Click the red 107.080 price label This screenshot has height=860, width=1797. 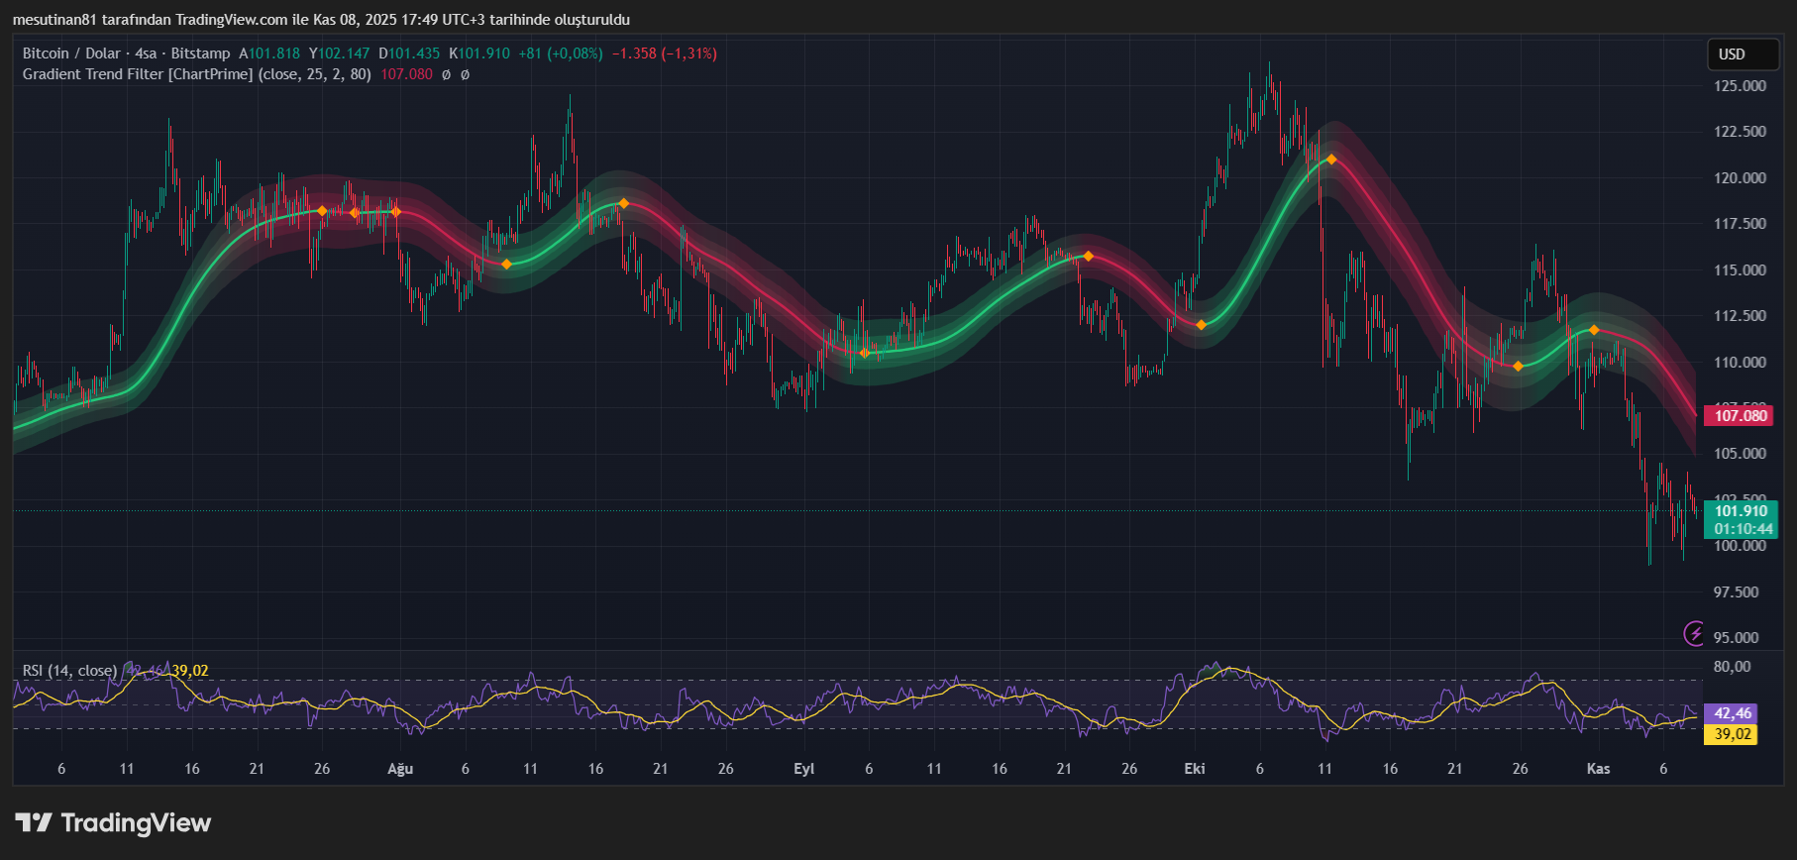point(1740,415)
